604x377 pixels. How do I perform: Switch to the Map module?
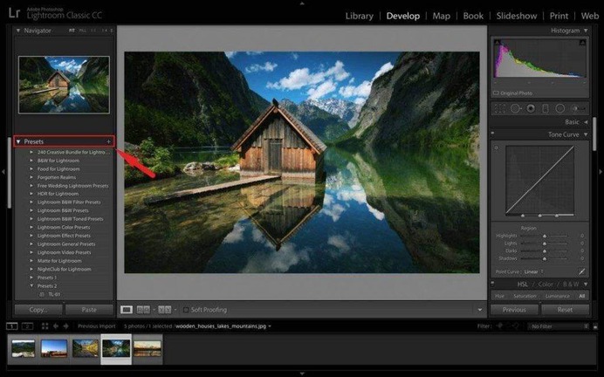[441, 16]
